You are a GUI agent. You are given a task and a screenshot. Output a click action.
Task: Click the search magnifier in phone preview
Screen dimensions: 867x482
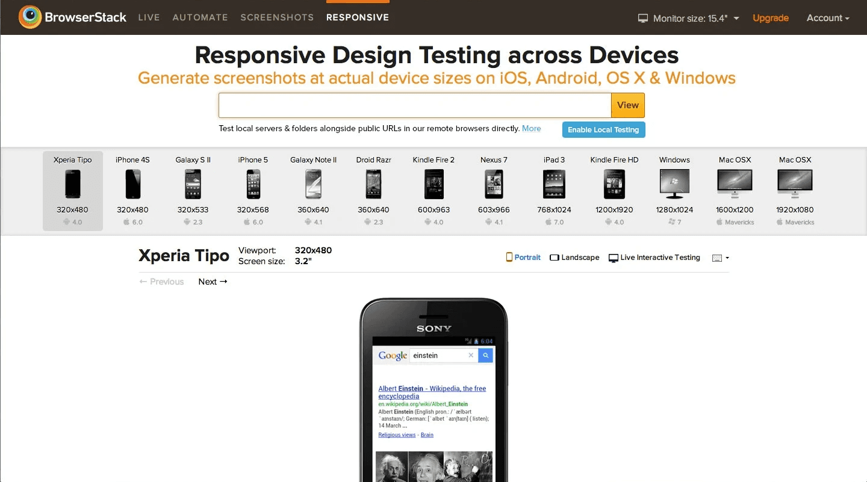pyautogui.click(x=486, y=356)
